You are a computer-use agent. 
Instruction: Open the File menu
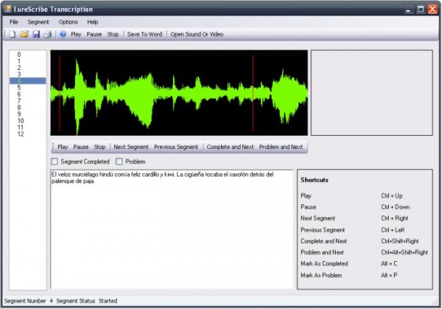(14, 22)
